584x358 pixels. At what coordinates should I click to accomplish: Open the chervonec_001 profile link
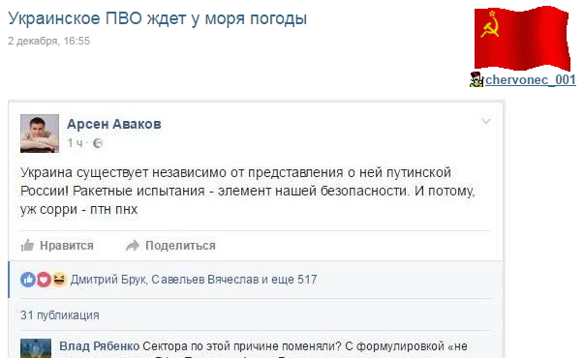[531, 79]
